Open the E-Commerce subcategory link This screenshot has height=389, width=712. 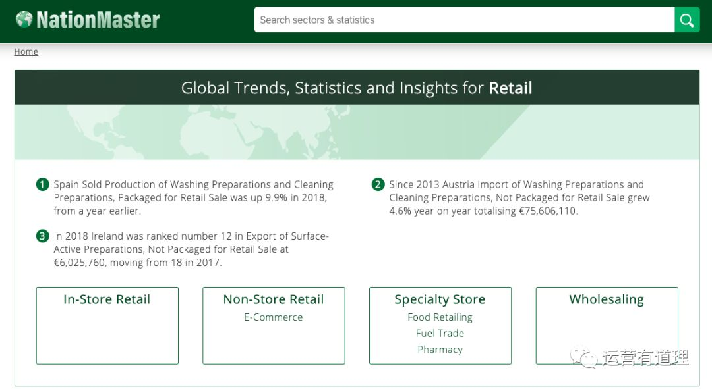[274, 317]
